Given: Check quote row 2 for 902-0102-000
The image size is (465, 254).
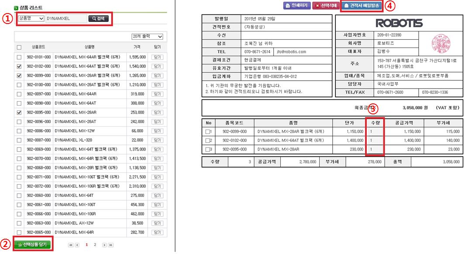Looking at the screenshot, I should [207, 141].
